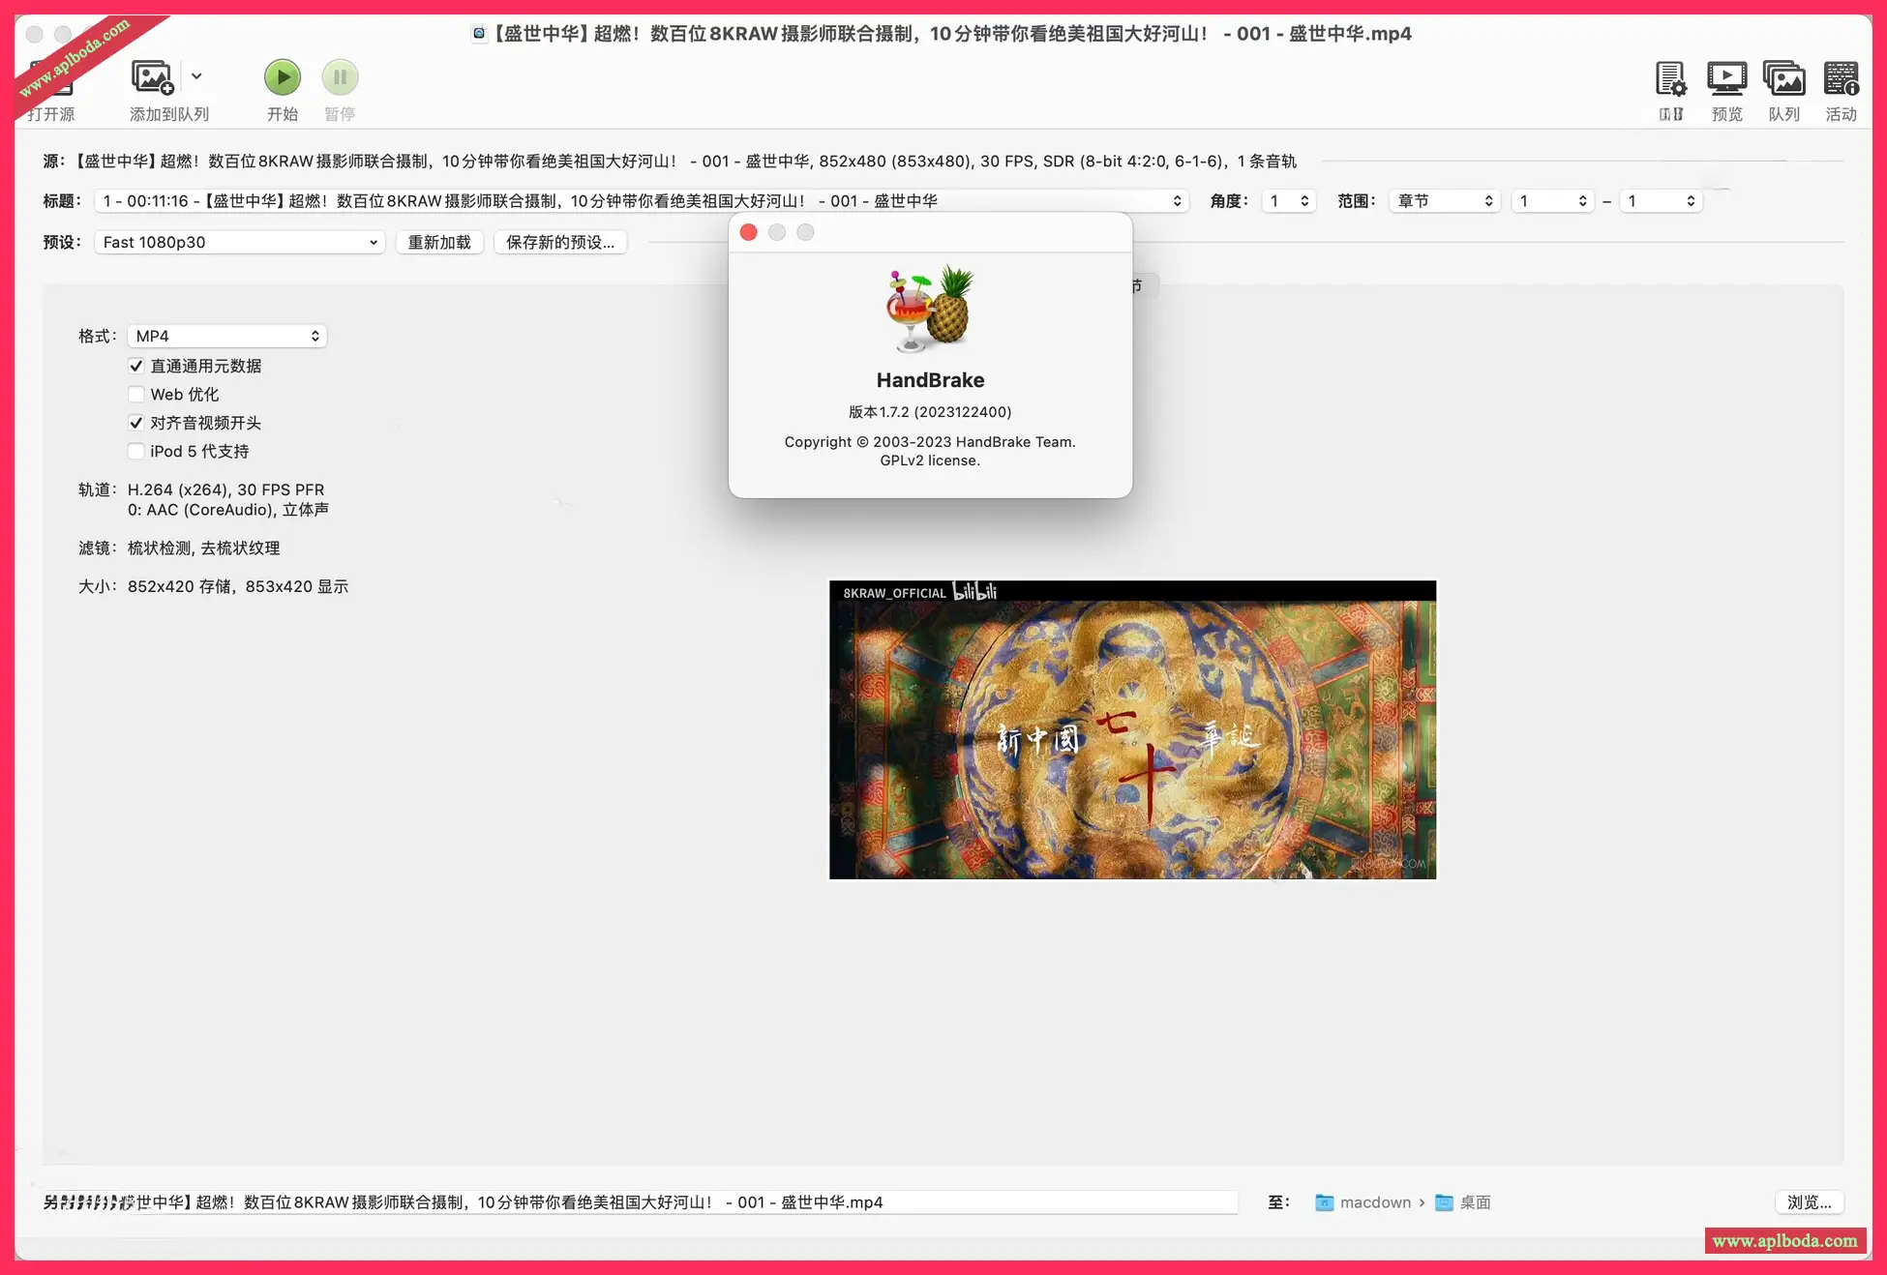Open the MP4 format dropdown

click(x=226, y=336)
